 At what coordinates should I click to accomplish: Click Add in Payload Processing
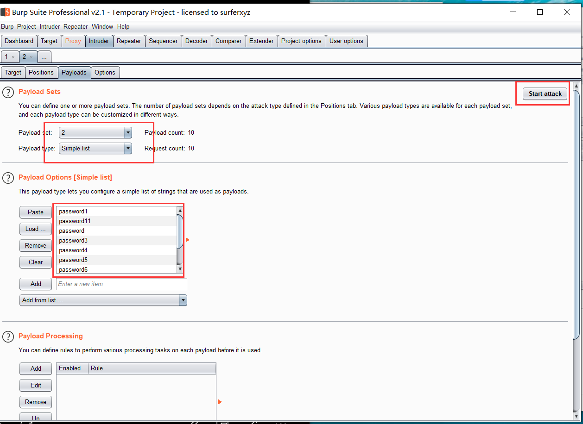coord(36,369)
